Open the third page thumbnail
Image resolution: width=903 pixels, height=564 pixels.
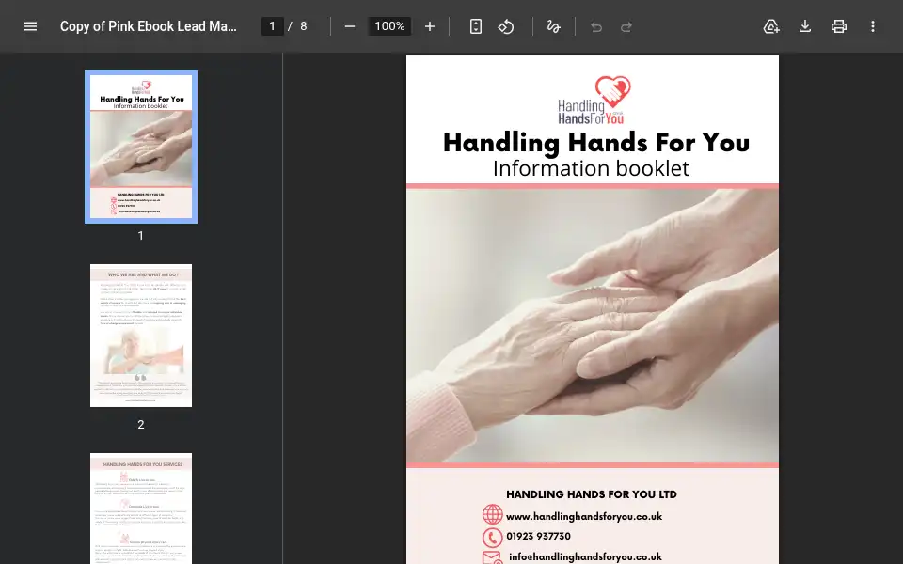(x=141, y=509)
